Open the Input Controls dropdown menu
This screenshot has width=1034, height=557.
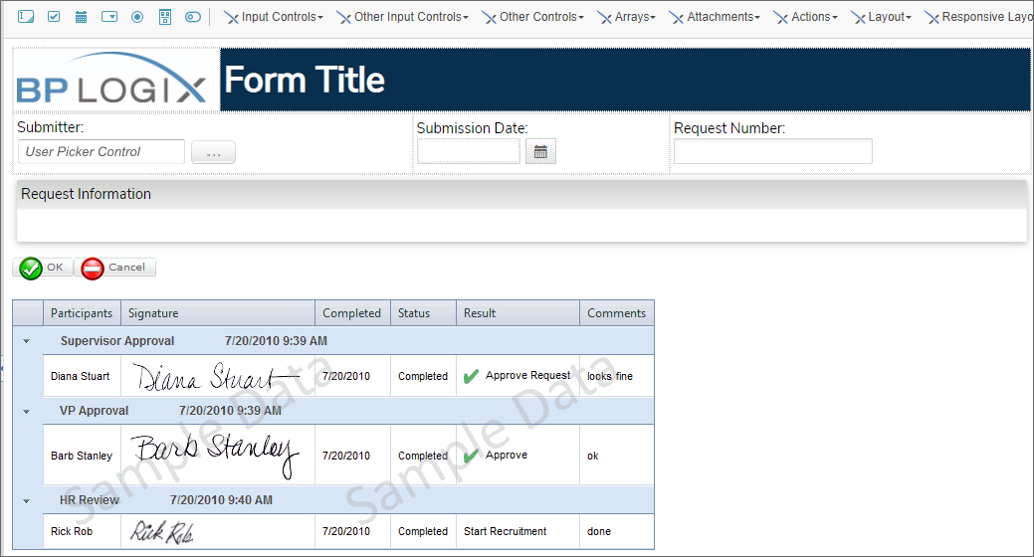274,17
